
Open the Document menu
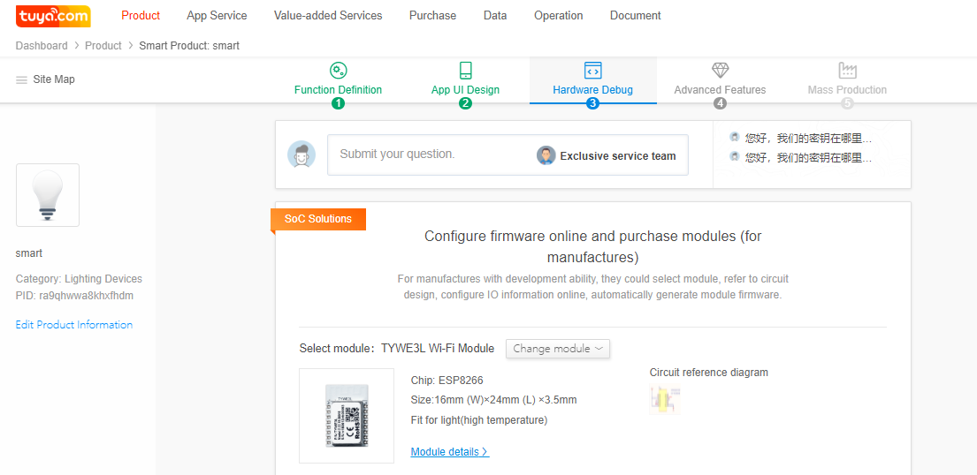point(636,16)
